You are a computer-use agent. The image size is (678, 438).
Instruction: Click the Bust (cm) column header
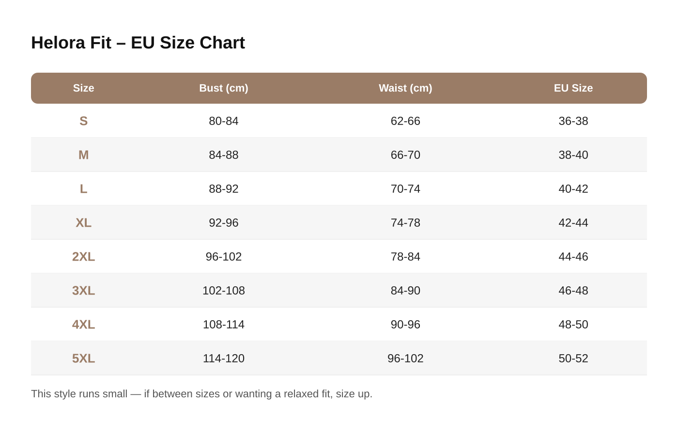tap(224, 88)
